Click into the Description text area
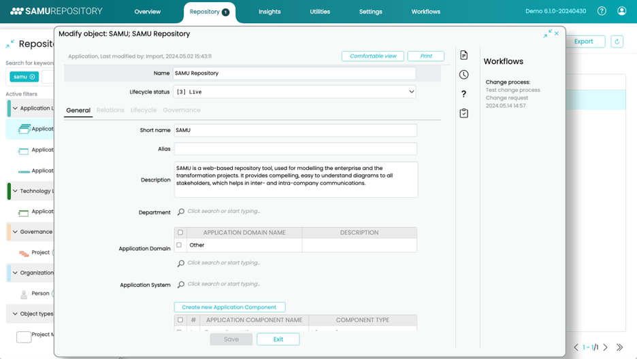Screen dimensions: 637x359 tap(296, 179)
